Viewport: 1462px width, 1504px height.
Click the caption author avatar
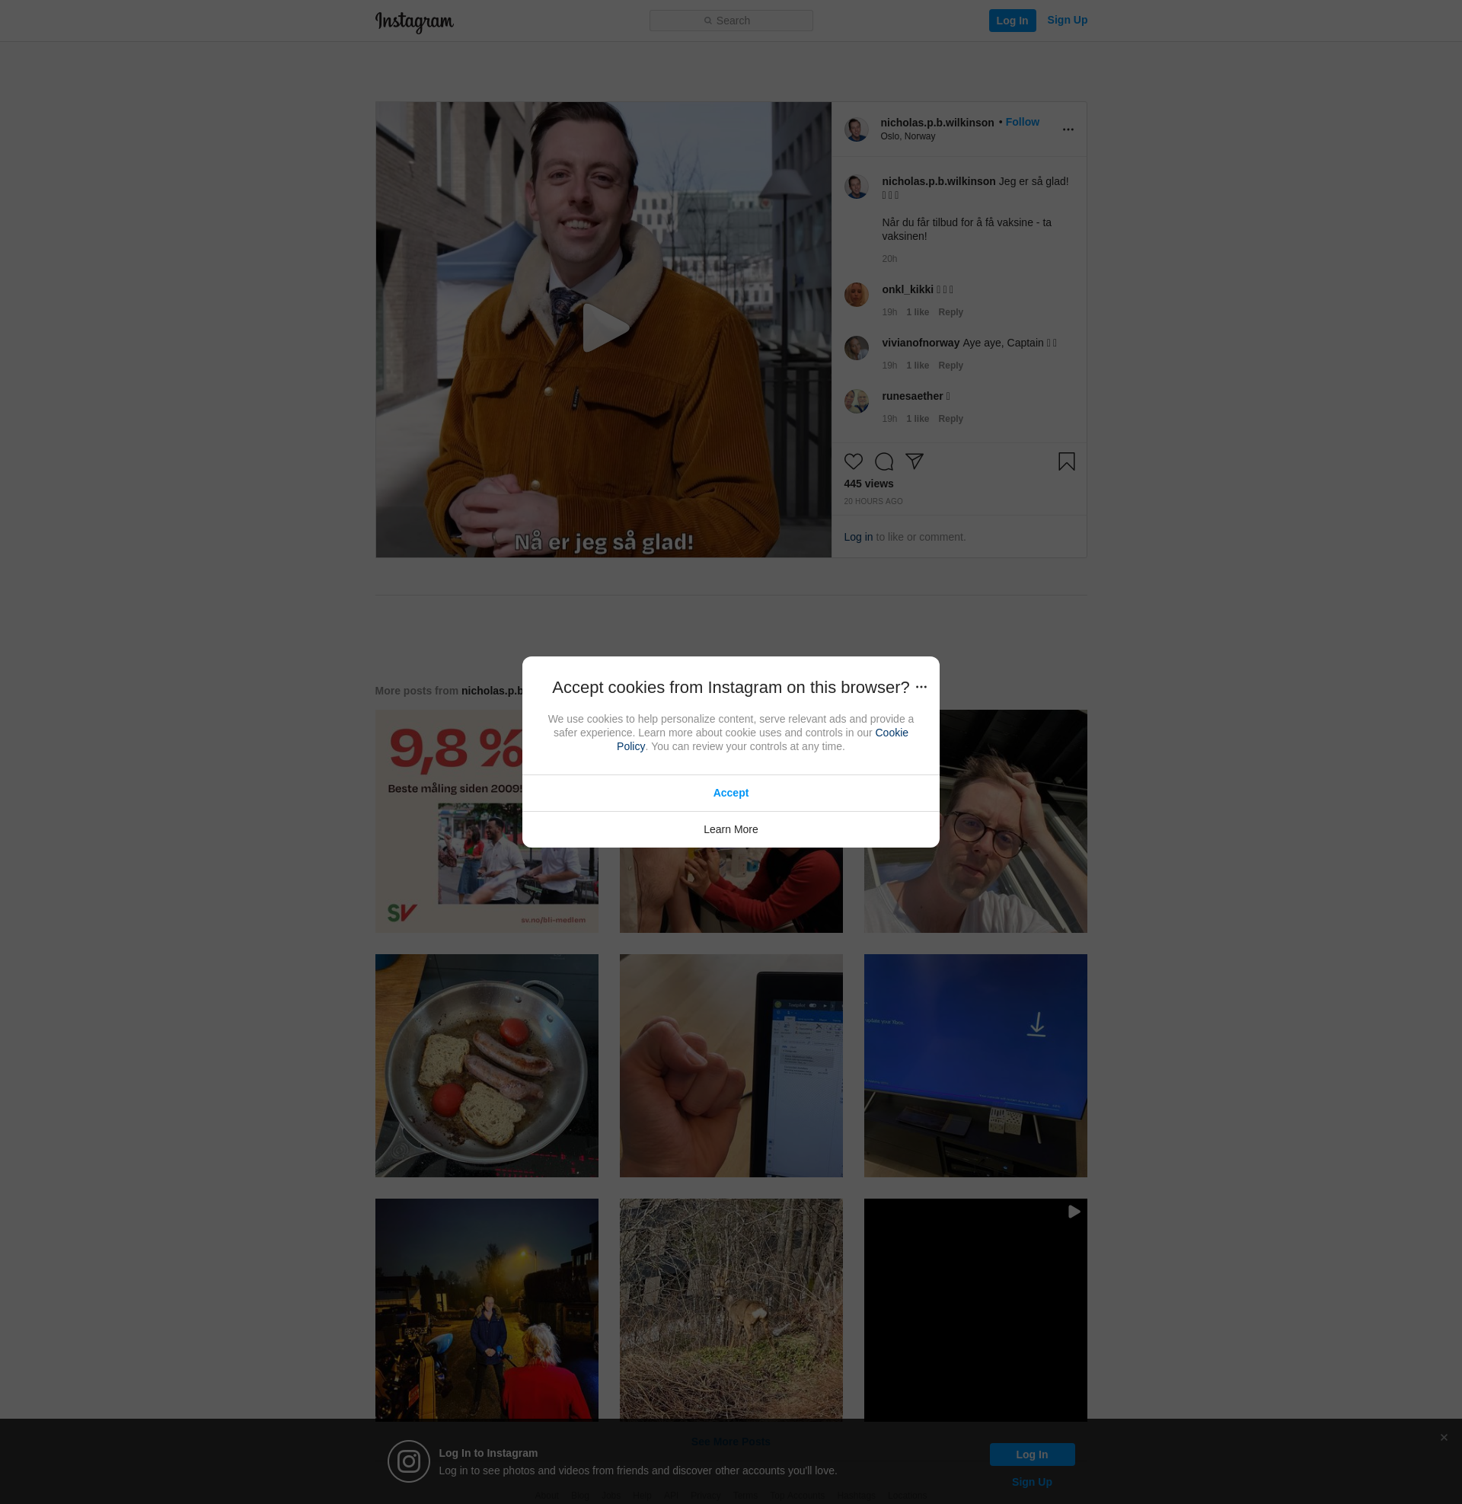click(856, 187)
